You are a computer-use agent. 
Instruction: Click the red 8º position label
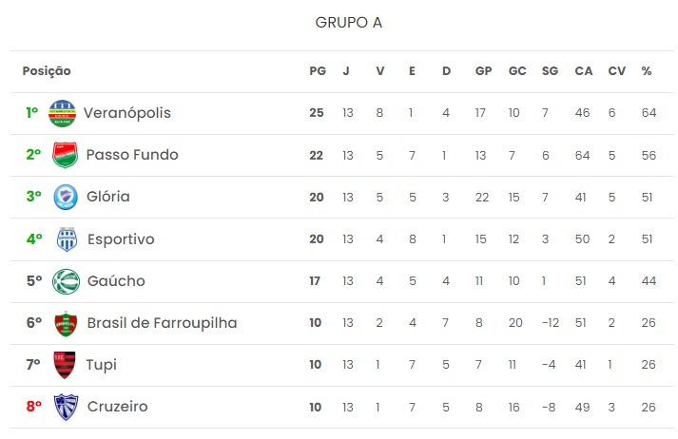tap(34, 407)
